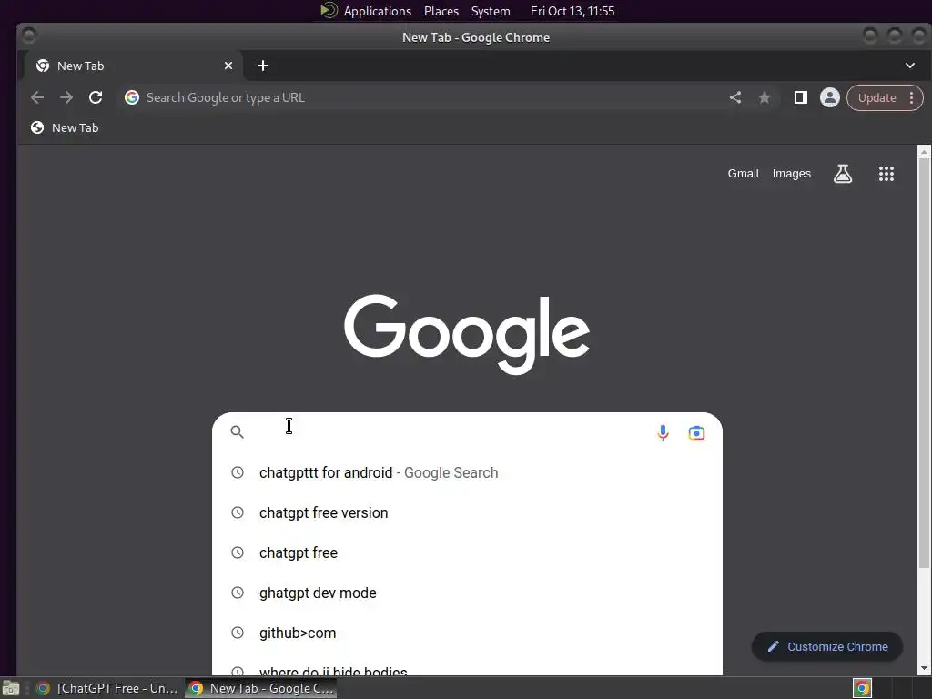Viewport: 932px width, 699px height.
Task: Search by image with camera icon
Action: 696,432
